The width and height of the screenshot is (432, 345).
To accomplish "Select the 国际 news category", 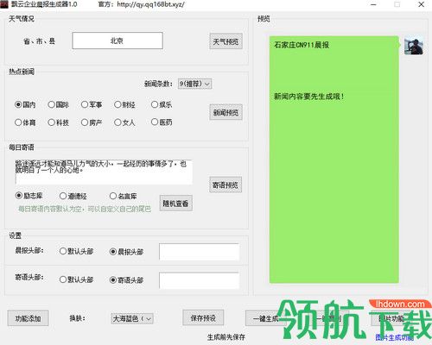I will point(59,104).
